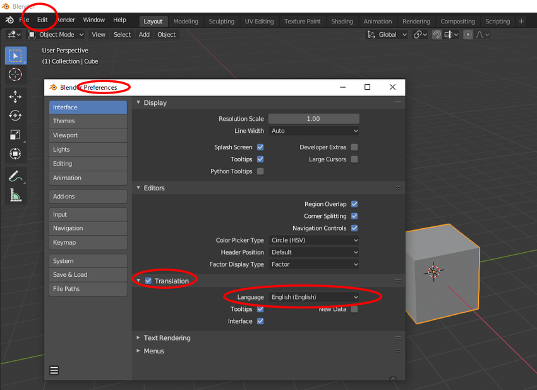Open the Help menu
The height and width of the screenshot is (390, 537).
119,20
